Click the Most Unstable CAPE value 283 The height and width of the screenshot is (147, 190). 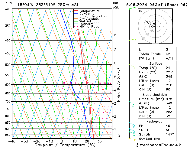pos(169,112)
